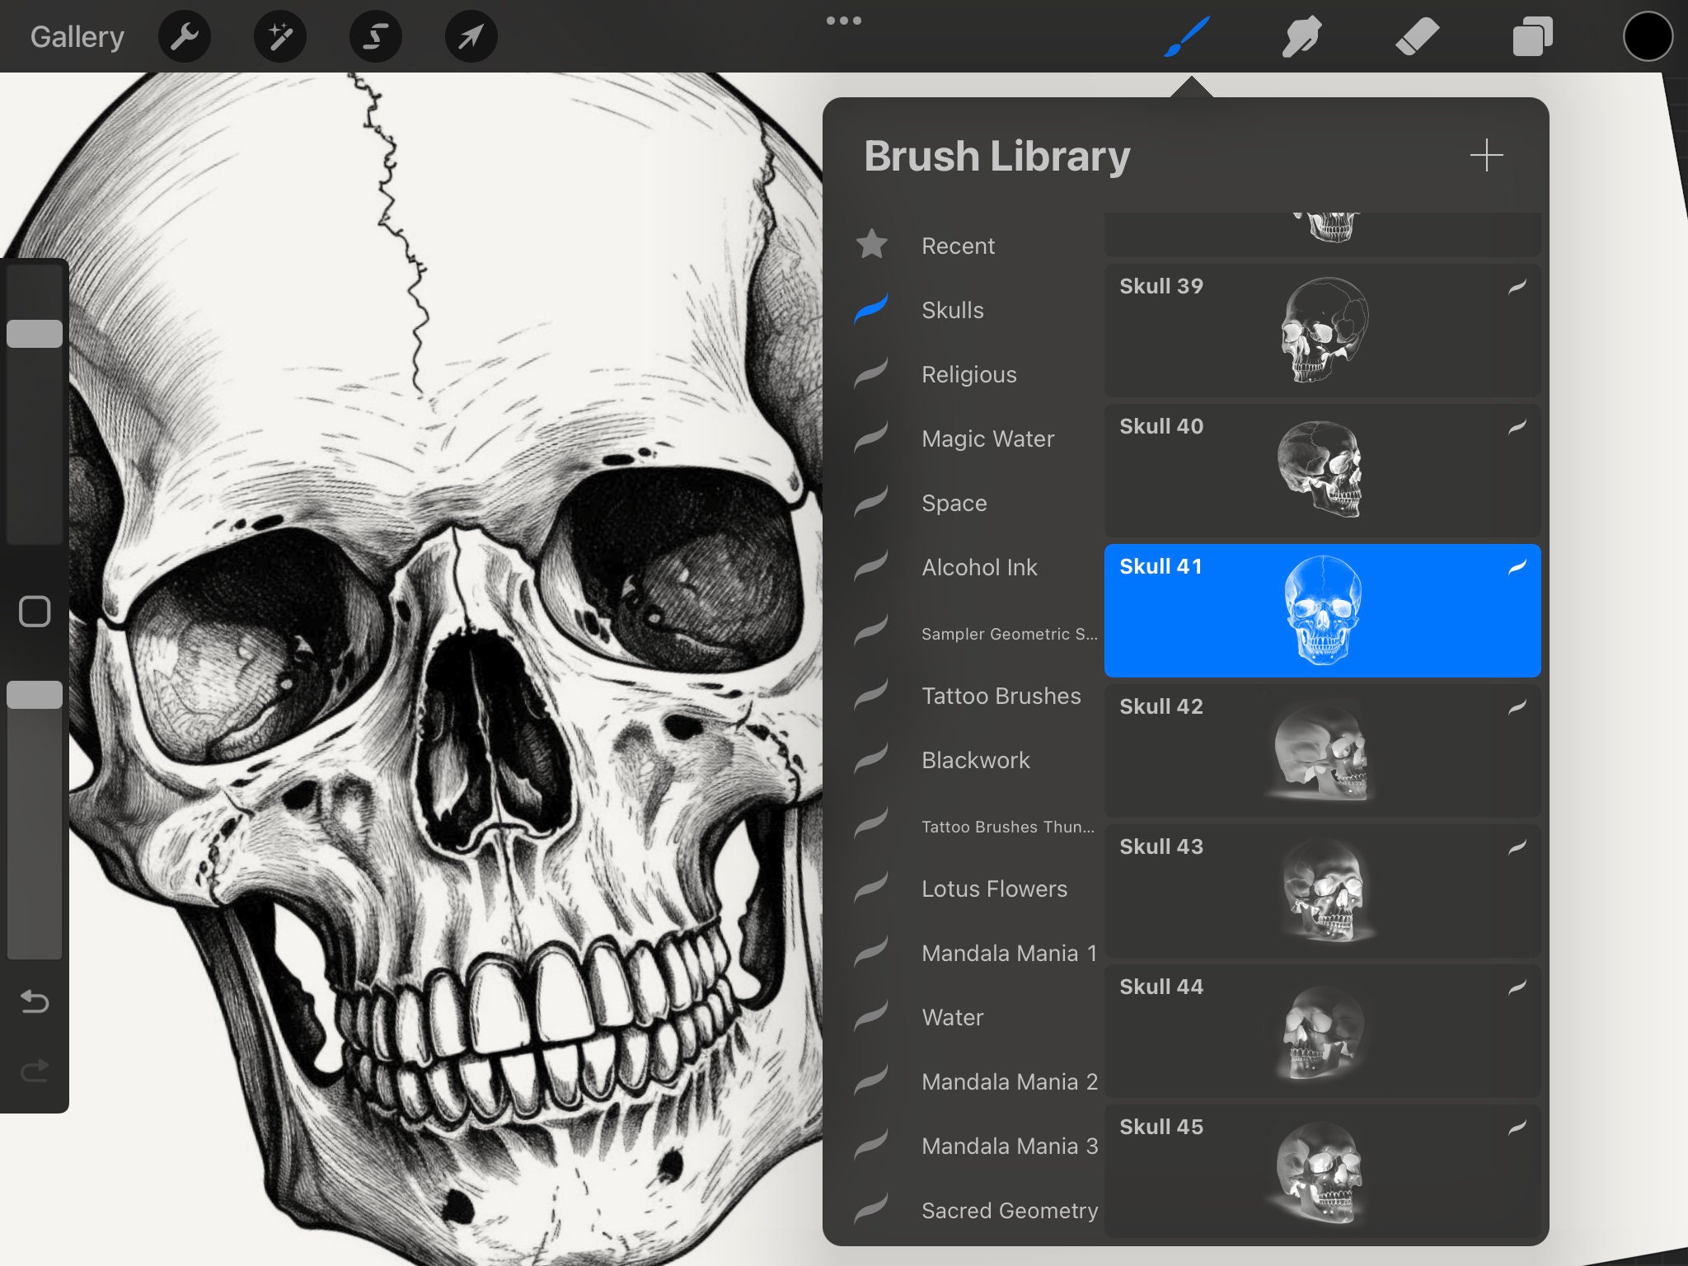Open the Adjustments magic wand menu
This screenshot has width=1688, height=1266.
[280, 36]
